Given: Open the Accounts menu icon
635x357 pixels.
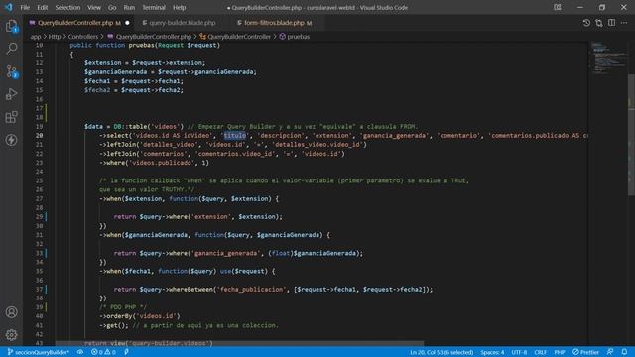Looking at the screenshot, I should pos(11,312).
